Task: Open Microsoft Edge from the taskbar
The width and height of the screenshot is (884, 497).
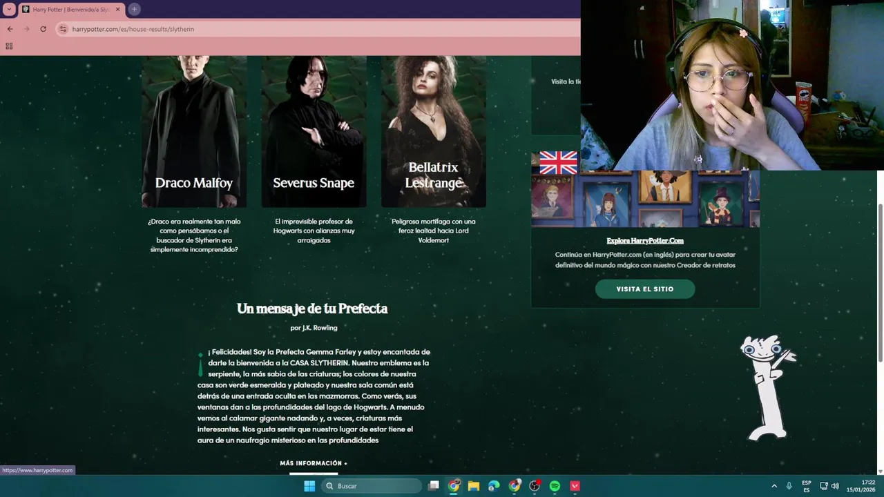Action: (x=494, y=486)
